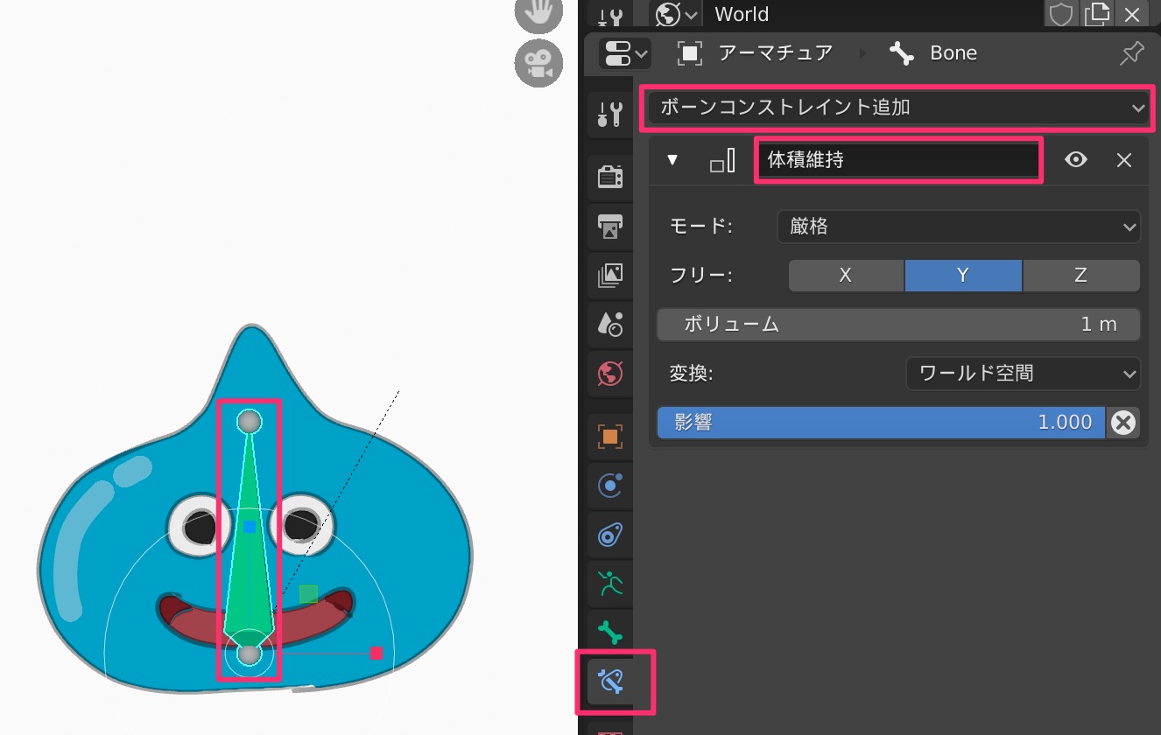Open the ボーンコンストレイント追加 dropdown
This screenshot has height=735, width=1161.
pyautogui.click(x=897, y=108)
